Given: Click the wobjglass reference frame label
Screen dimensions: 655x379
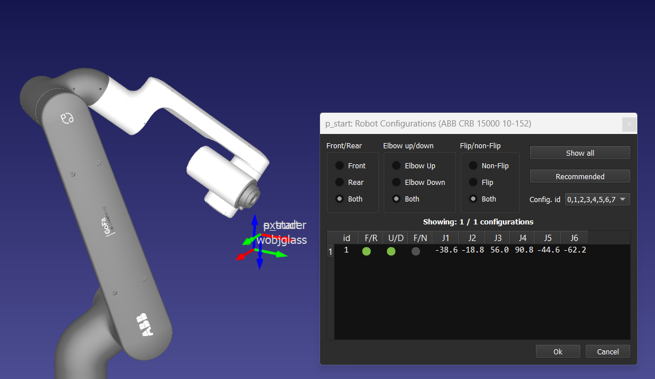Looking at the screenshot, I should pyautogui.click(x=282, y=240).
